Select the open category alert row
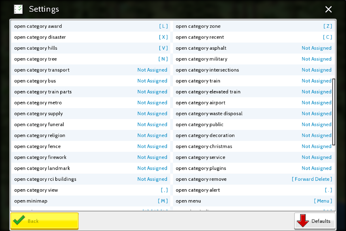This screenshot has height=231, width=346. [254, 190]
